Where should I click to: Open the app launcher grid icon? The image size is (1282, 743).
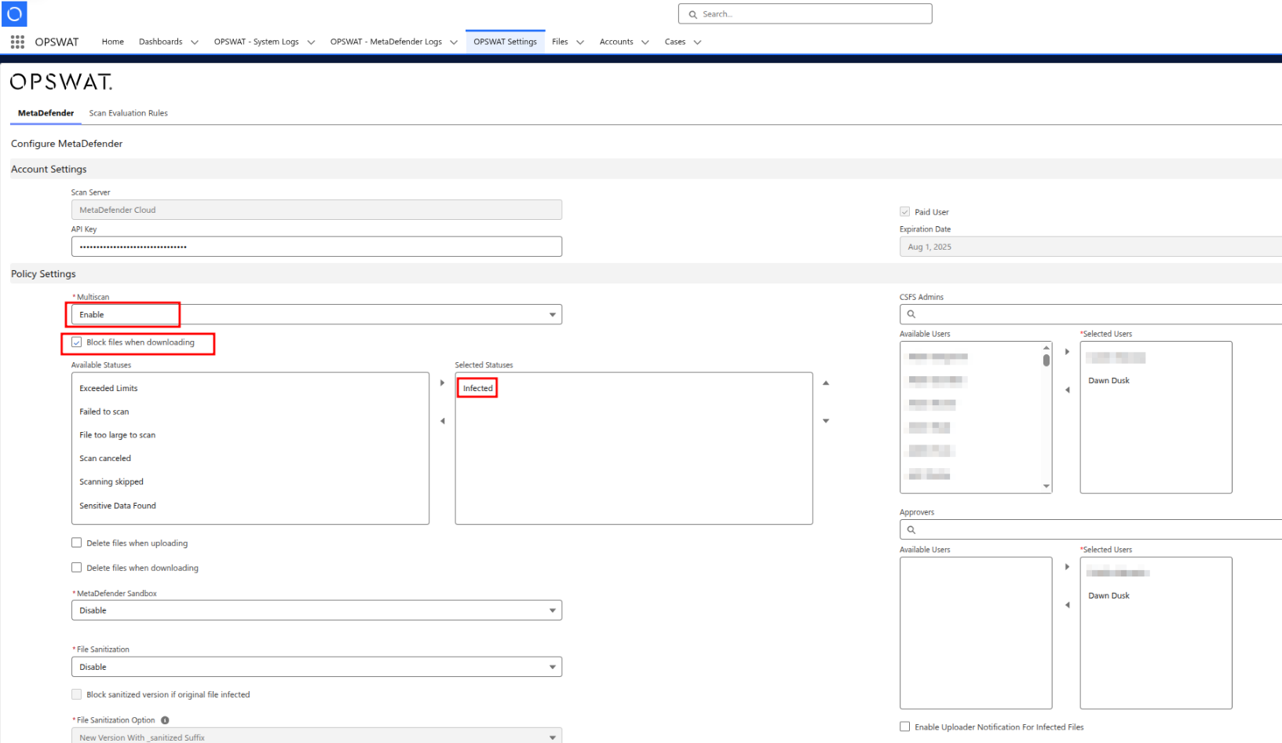point(17,42)
